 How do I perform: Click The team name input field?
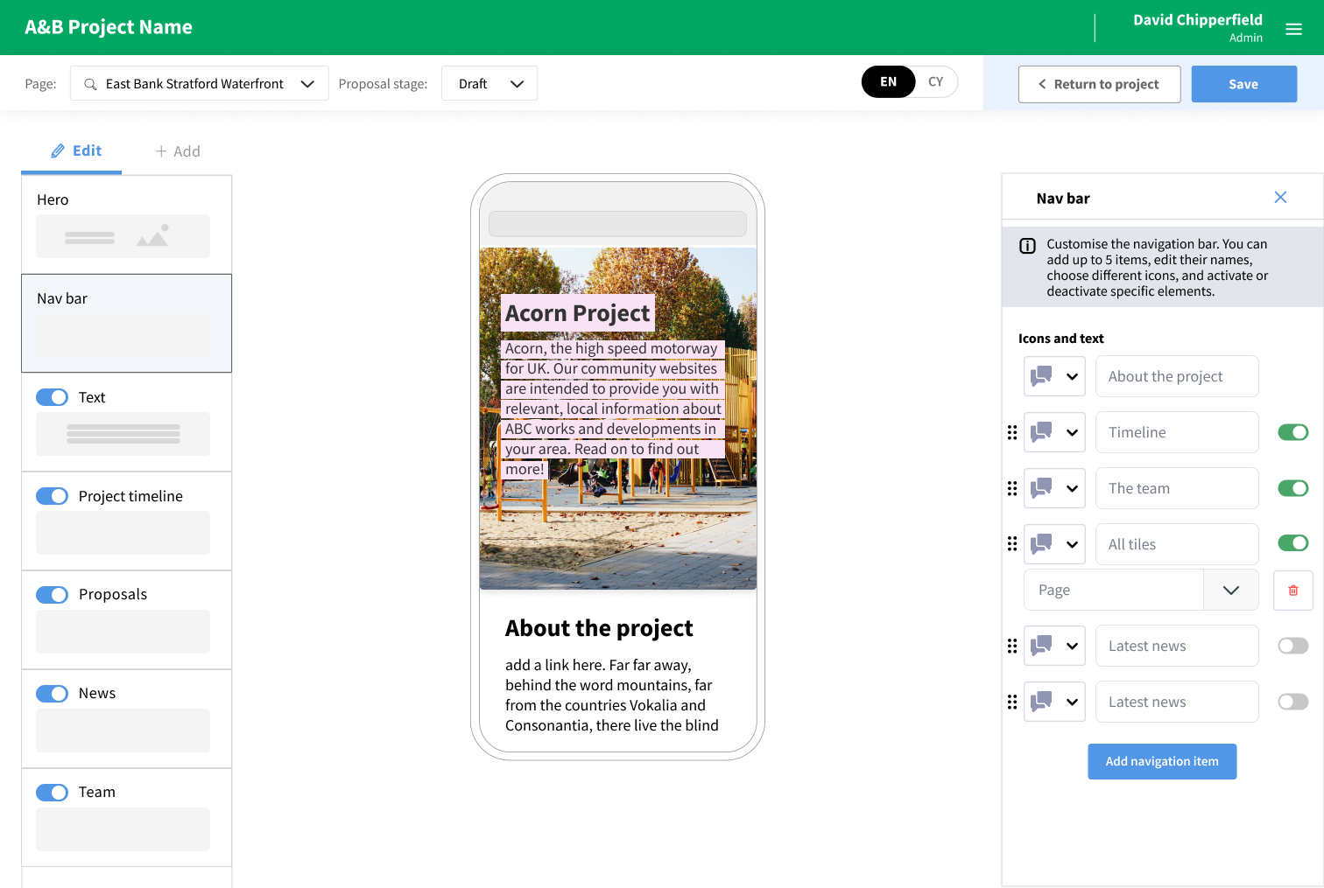(x=1176, y=488)
